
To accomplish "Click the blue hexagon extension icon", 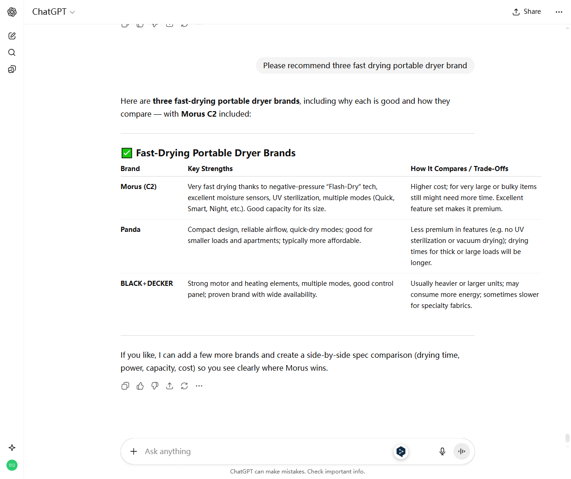I will [401, 451].
